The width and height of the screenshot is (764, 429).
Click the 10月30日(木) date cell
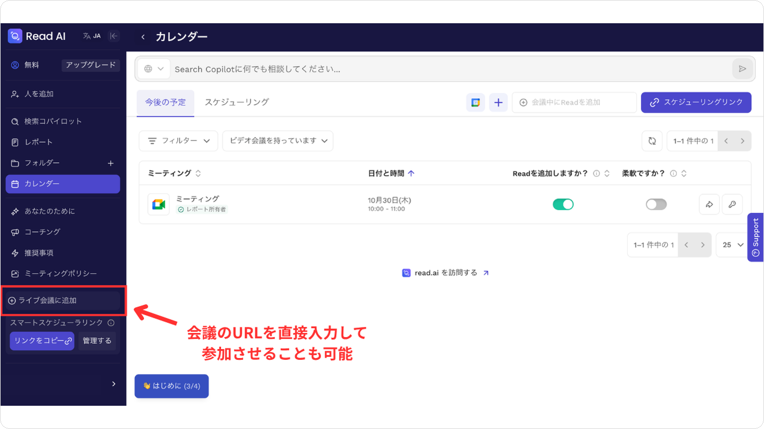point(389,200)
